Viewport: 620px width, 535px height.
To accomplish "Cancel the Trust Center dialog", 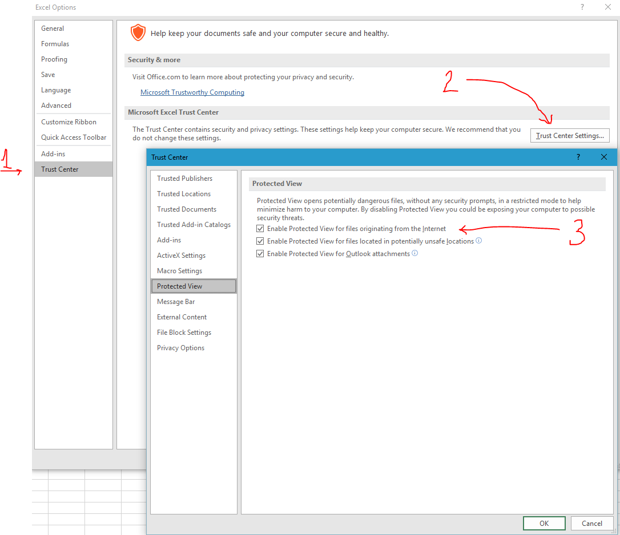I will (x=591, y=523).
